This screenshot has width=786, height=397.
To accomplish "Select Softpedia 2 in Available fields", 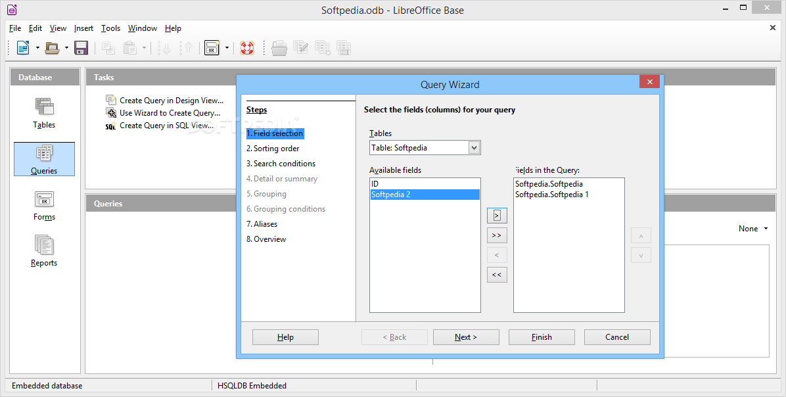I will [x=425, y=195].
